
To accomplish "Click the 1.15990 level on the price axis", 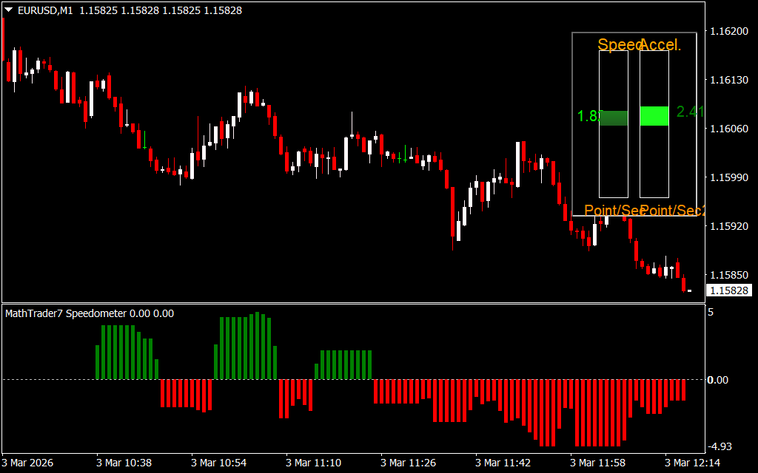I will coord(728,177).
